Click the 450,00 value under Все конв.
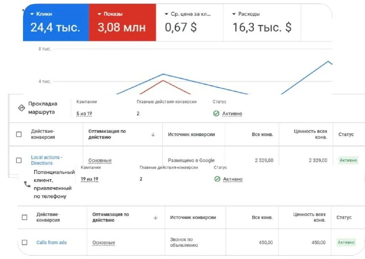This screenshot has height=259, width=365. (x=266, y=243)
